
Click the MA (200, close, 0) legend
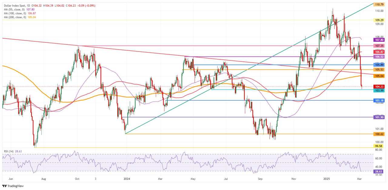(15, 17)
